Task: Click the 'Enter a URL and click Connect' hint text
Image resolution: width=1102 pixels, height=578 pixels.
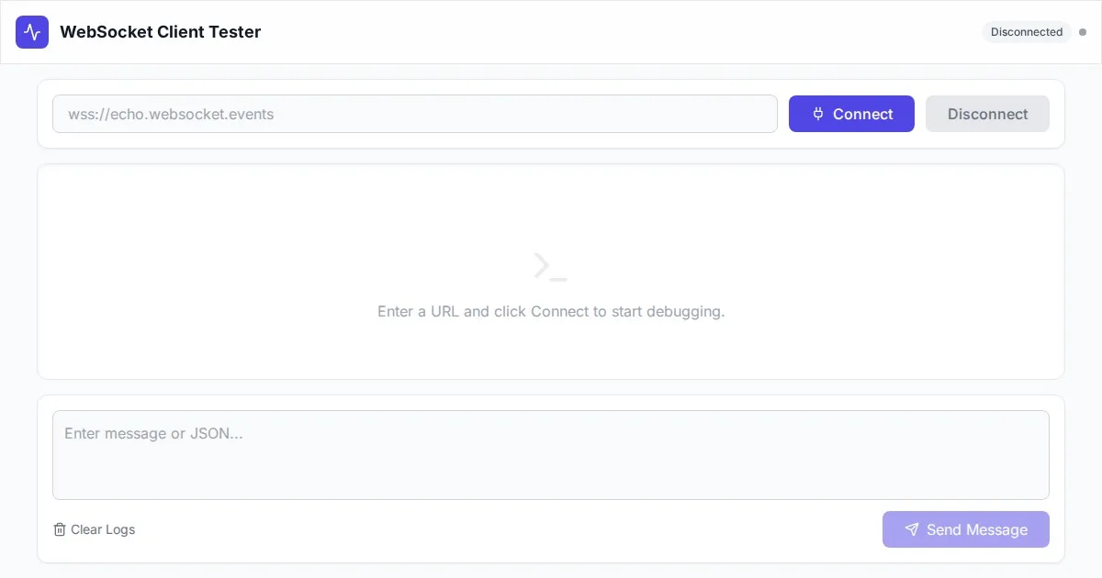Action: coord(551,312)
